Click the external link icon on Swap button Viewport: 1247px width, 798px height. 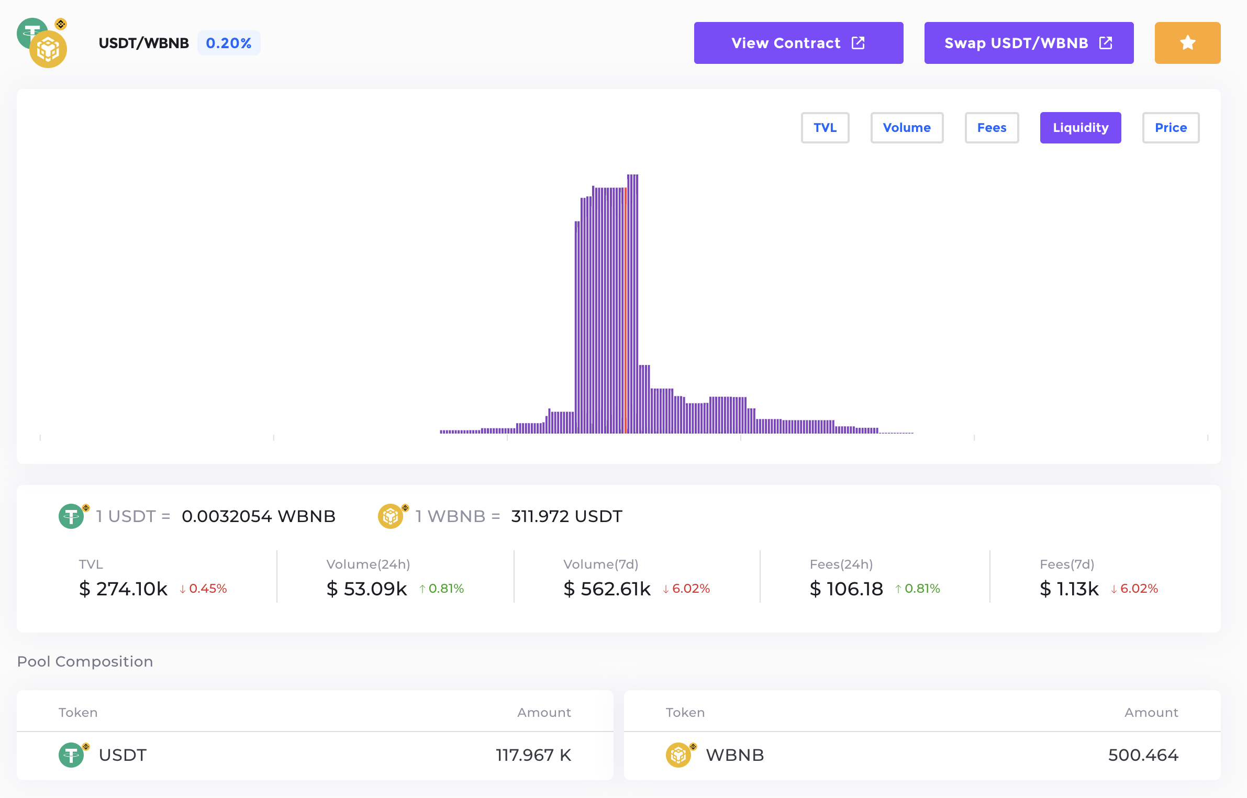(x=1105, y=43)
